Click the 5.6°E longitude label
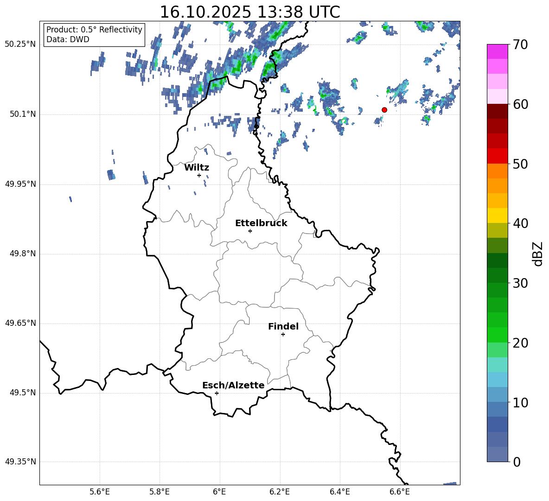This screenshot has width=549, height=501. [100, 492]
